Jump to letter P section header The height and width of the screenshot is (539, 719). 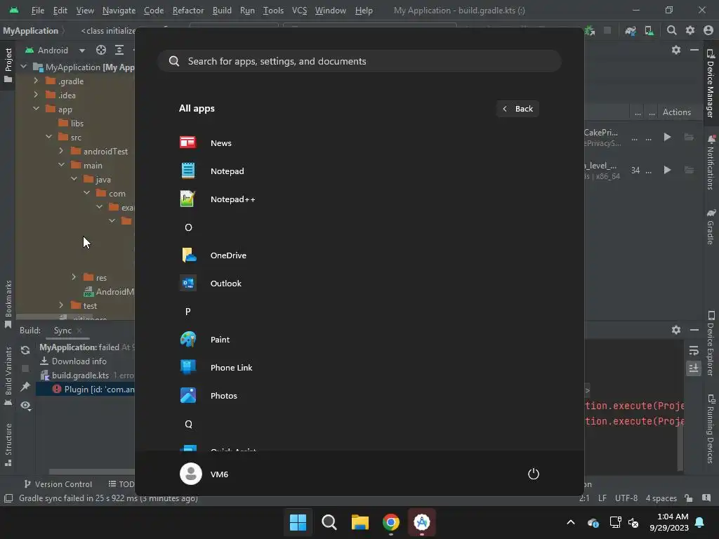[188, 312]
